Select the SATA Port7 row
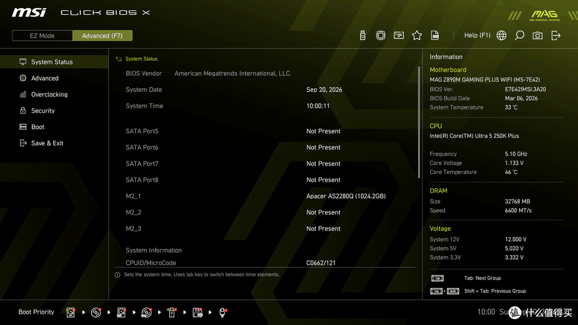 (265, 164)
